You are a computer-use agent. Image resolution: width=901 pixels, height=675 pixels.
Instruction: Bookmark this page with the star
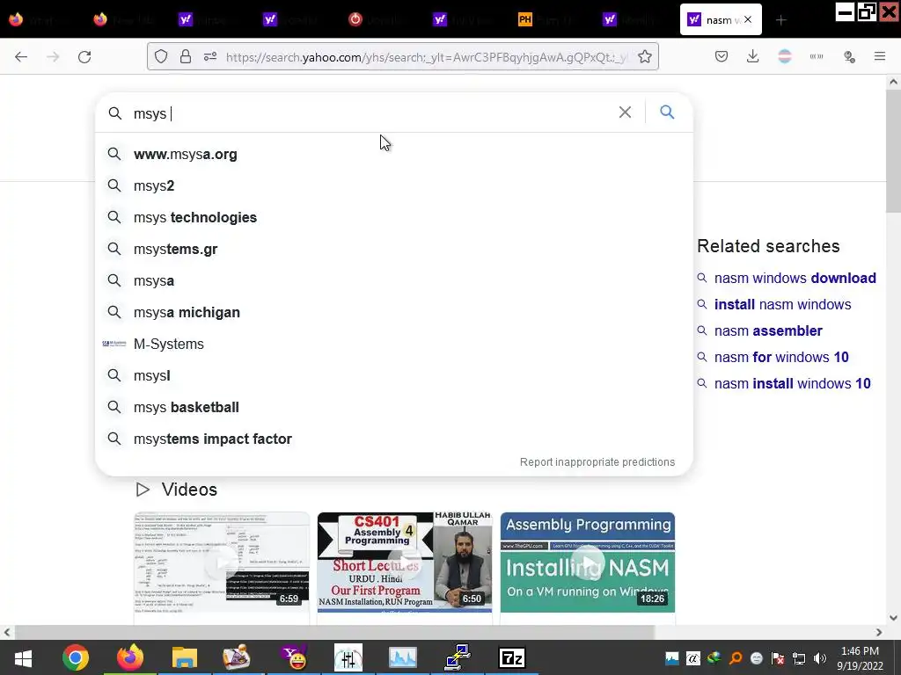click(645, 56)
